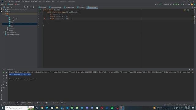This screenshot has width=196, height=110.
Task: Open Run panel settings gear
Action: click(190, 70)
